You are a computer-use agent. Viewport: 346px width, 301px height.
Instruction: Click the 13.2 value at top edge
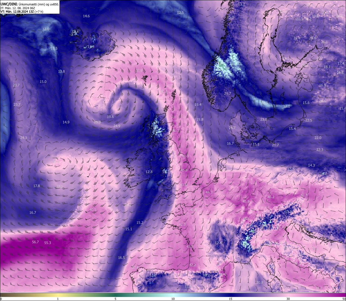click(x=241, y=4)
